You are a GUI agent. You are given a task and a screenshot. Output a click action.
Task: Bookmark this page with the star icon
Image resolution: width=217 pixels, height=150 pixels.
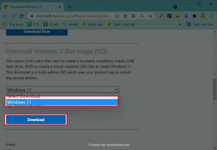pyautogui.click(x=150, y=16)
